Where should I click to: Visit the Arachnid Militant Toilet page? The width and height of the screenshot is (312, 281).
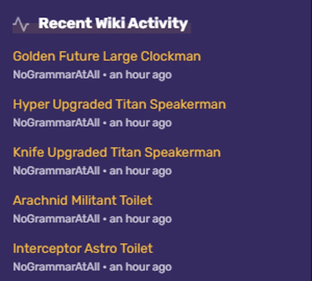pos(82,200)
